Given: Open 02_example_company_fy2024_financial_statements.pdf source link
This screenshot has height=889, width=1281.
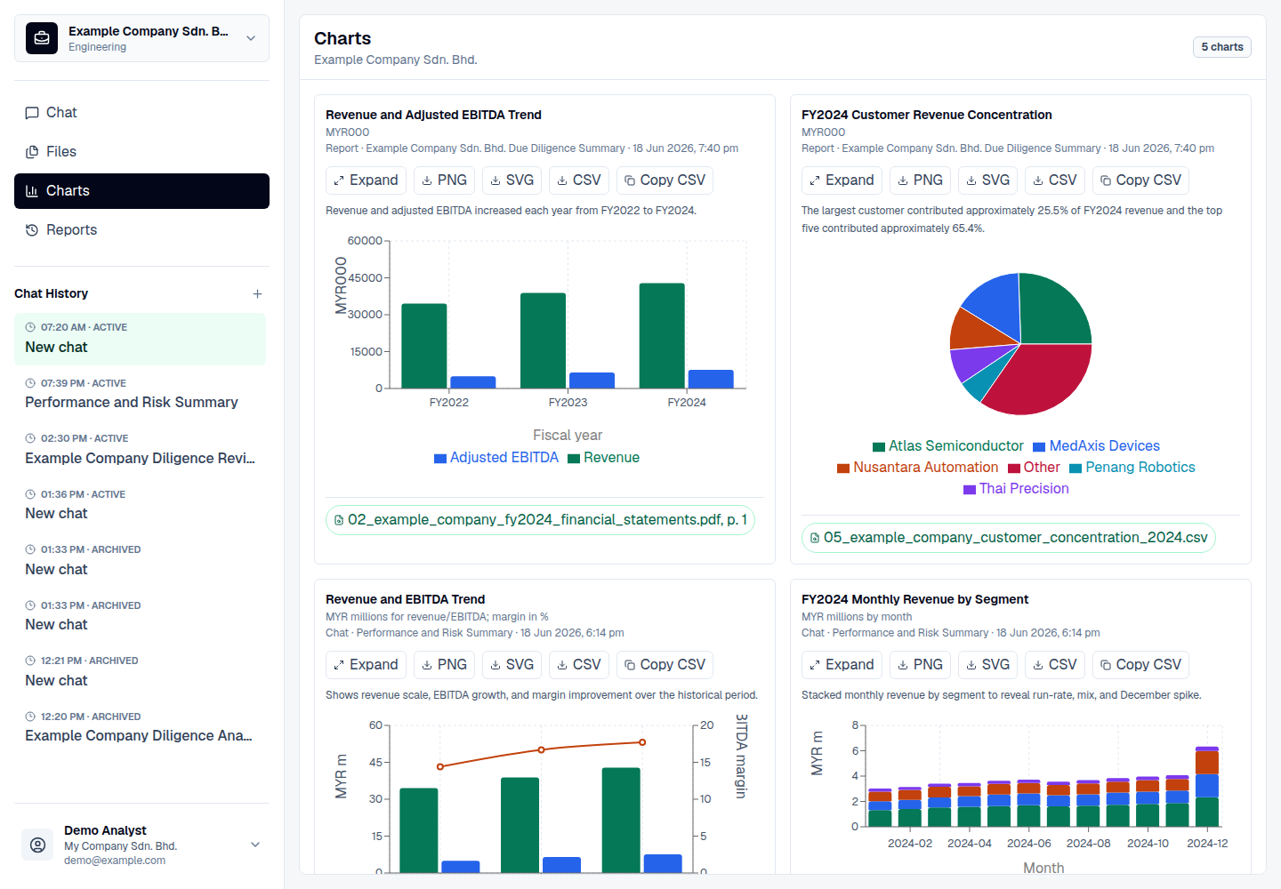Looking at the screenshot, I should 540,520.
